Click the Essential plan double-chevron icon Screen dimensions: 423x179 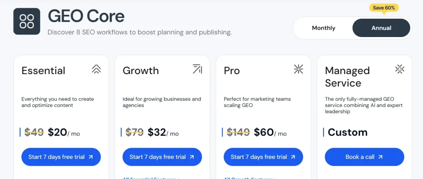[96, 69]
